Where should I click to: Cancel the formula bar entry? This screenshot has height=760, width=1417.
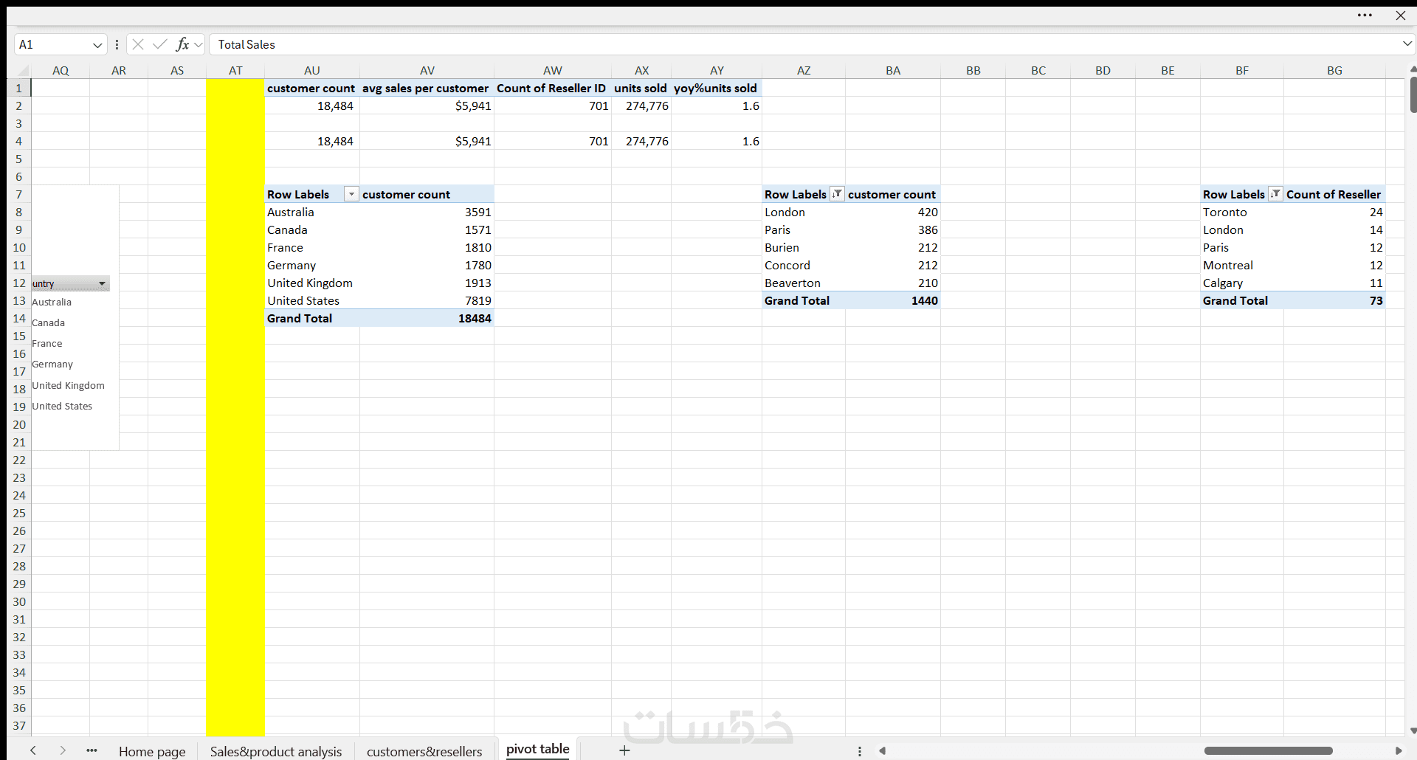(138, 44)
